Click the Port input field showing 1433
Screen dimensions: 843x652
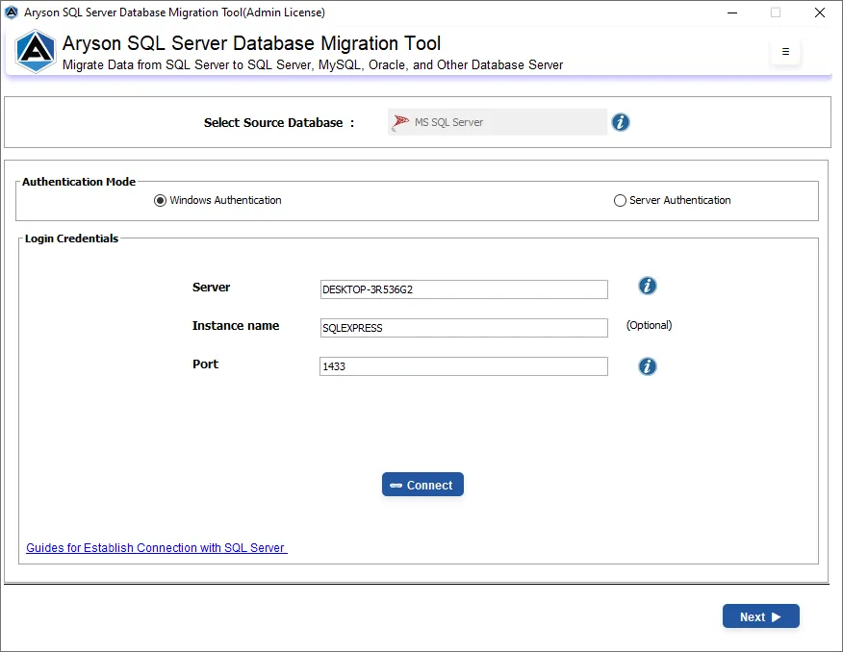463,366
